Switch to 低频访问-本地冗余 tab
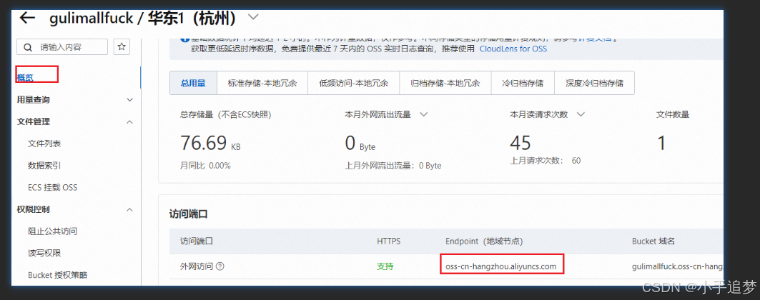 coord(353,84)
